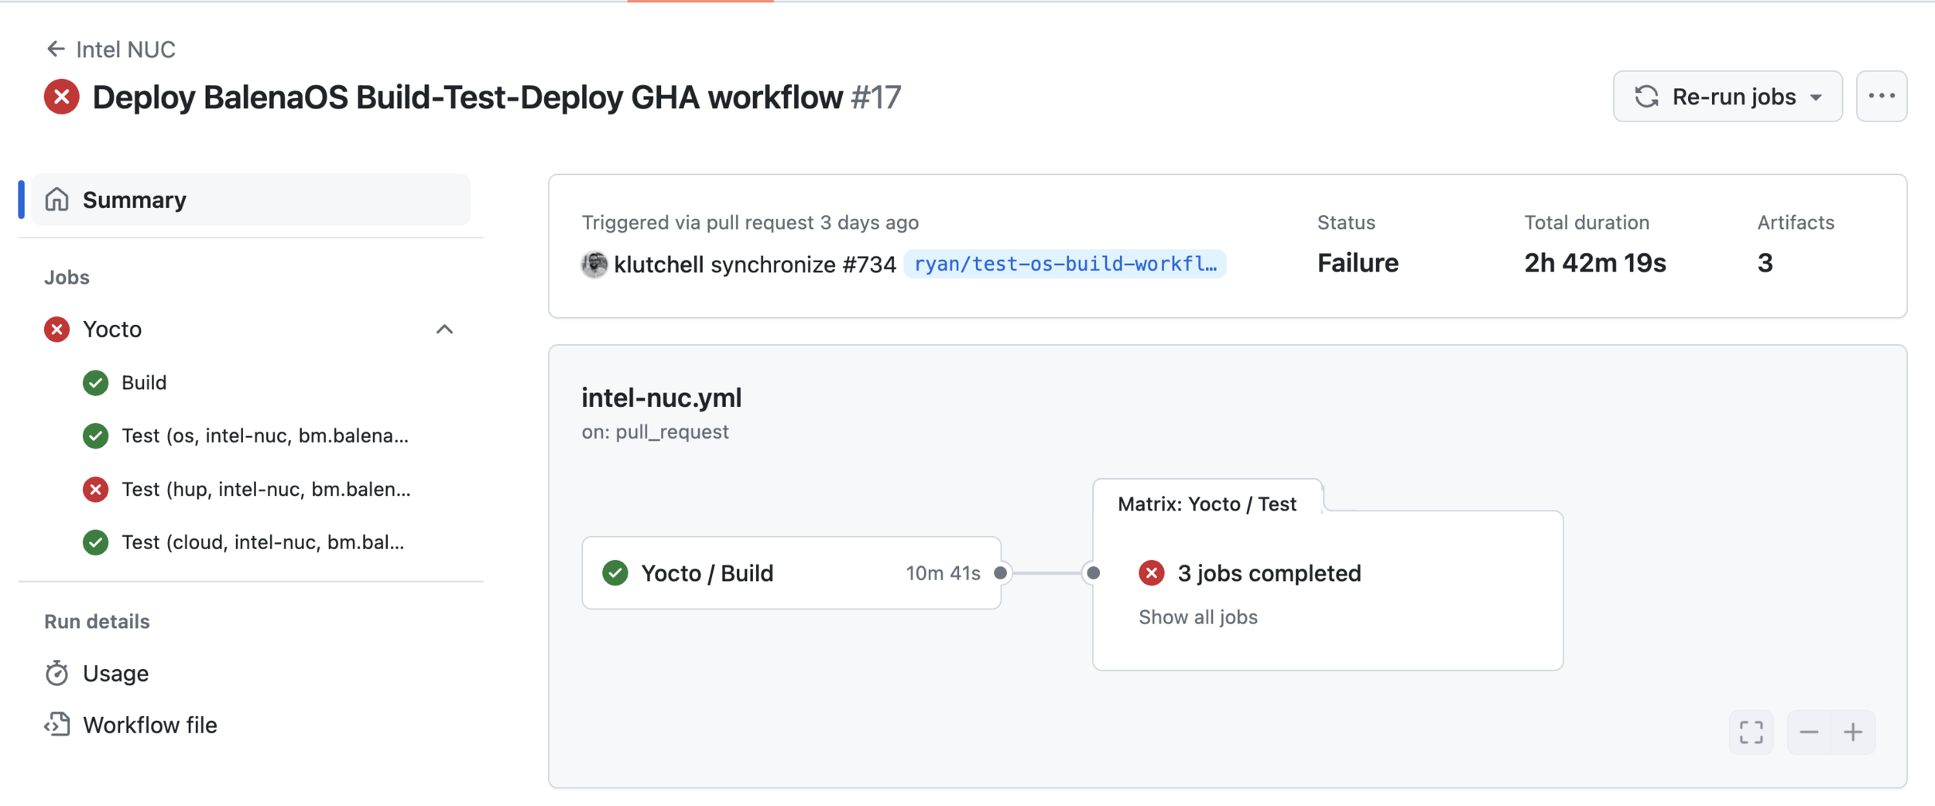The image size is (1935, 806).
Task: Click the Re-run jobs button
Action: (1727, 97)
